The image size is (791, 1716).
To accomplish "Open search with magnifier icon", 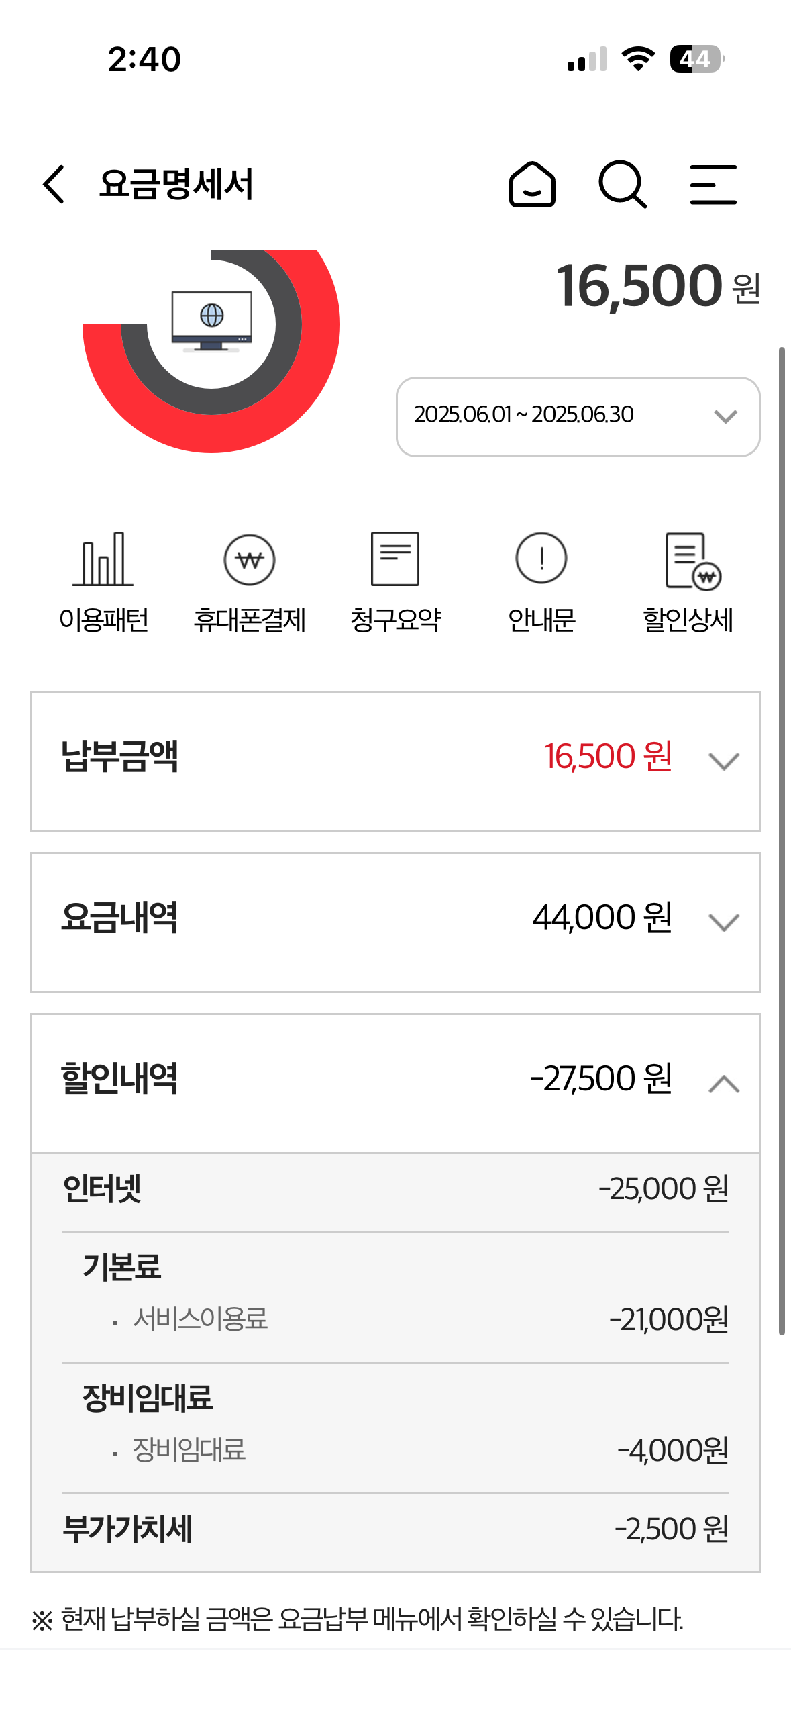I will coord(623,184).
